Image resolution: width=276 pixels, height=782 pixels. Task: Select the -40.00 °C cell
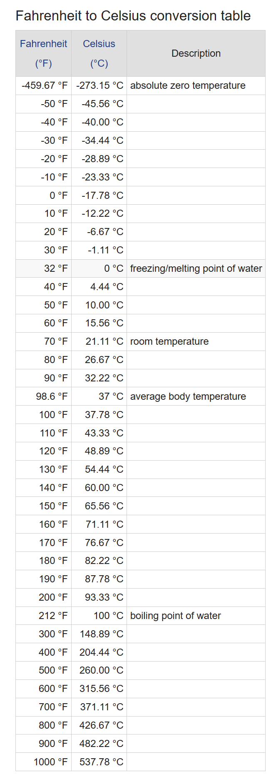pyautogui.click(x=102, y=122)
